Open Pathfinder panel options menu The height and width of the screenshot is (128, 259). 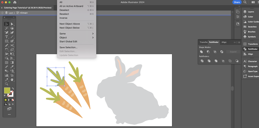pos(239,42)
